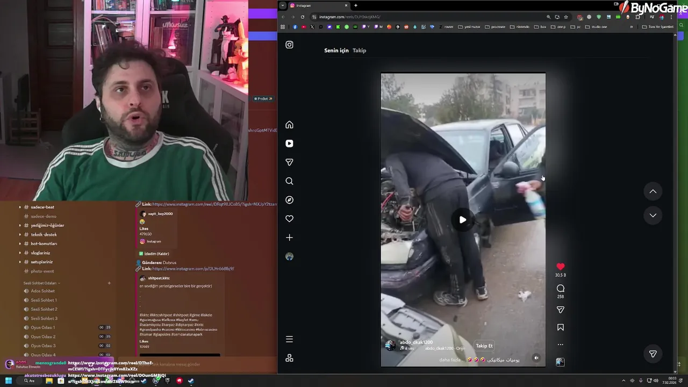Save the reel with the bookmark icon
Viewport: 688px width, 387px height.
(560, 327)
